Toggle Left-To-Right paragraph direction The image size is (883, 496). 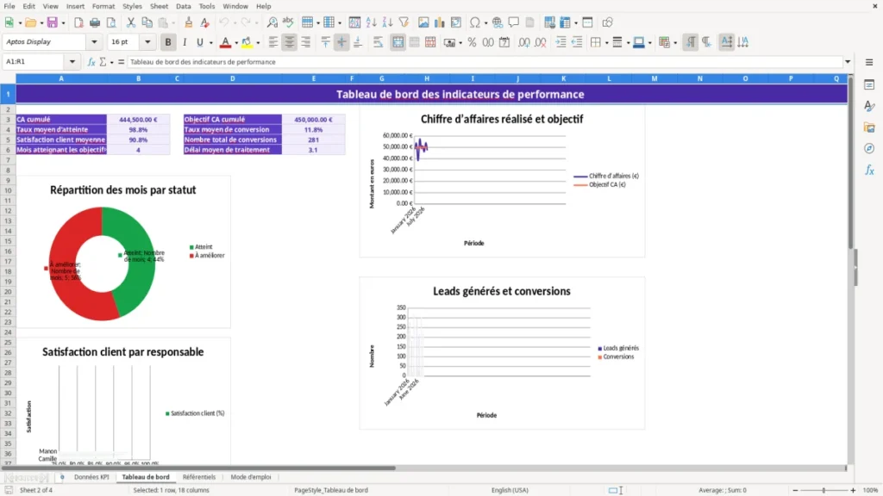pyautogui.click(x=690, y=42)
